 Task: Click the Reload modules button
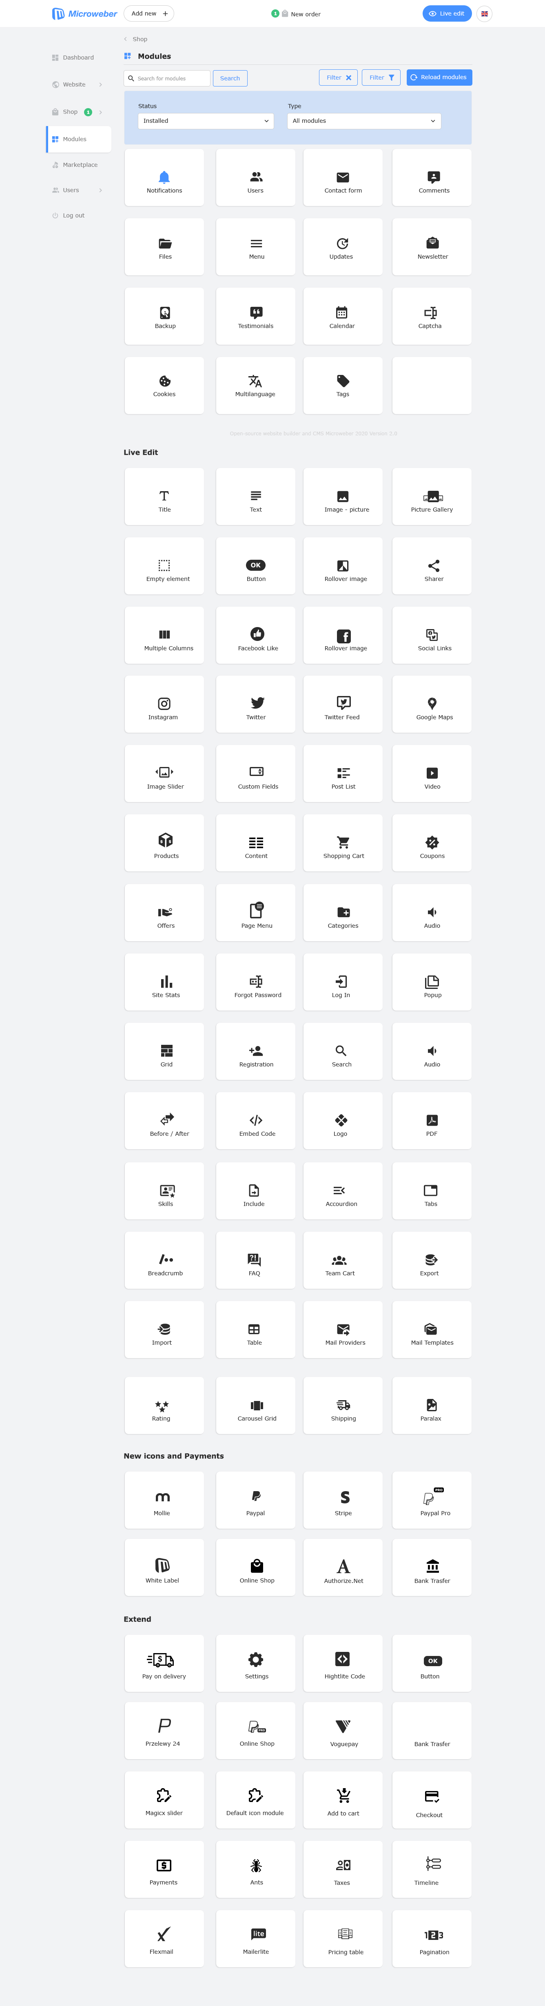coord(439,77)
